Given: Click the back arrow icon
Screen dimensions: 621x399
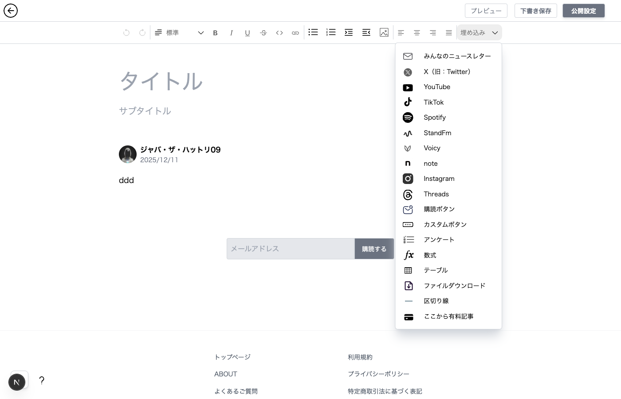Looking at the screenshot, I should pyautogui.click(x=11, y=11).
